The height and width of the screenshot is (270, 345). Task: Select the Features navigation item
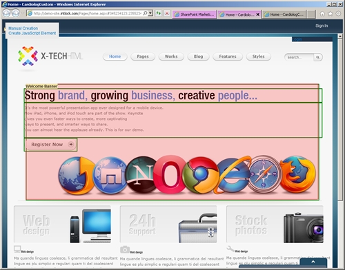click(228, 56)
